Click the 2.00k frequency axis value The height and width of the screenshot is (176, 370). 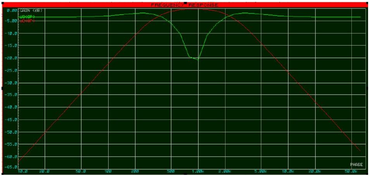[225, 171]
